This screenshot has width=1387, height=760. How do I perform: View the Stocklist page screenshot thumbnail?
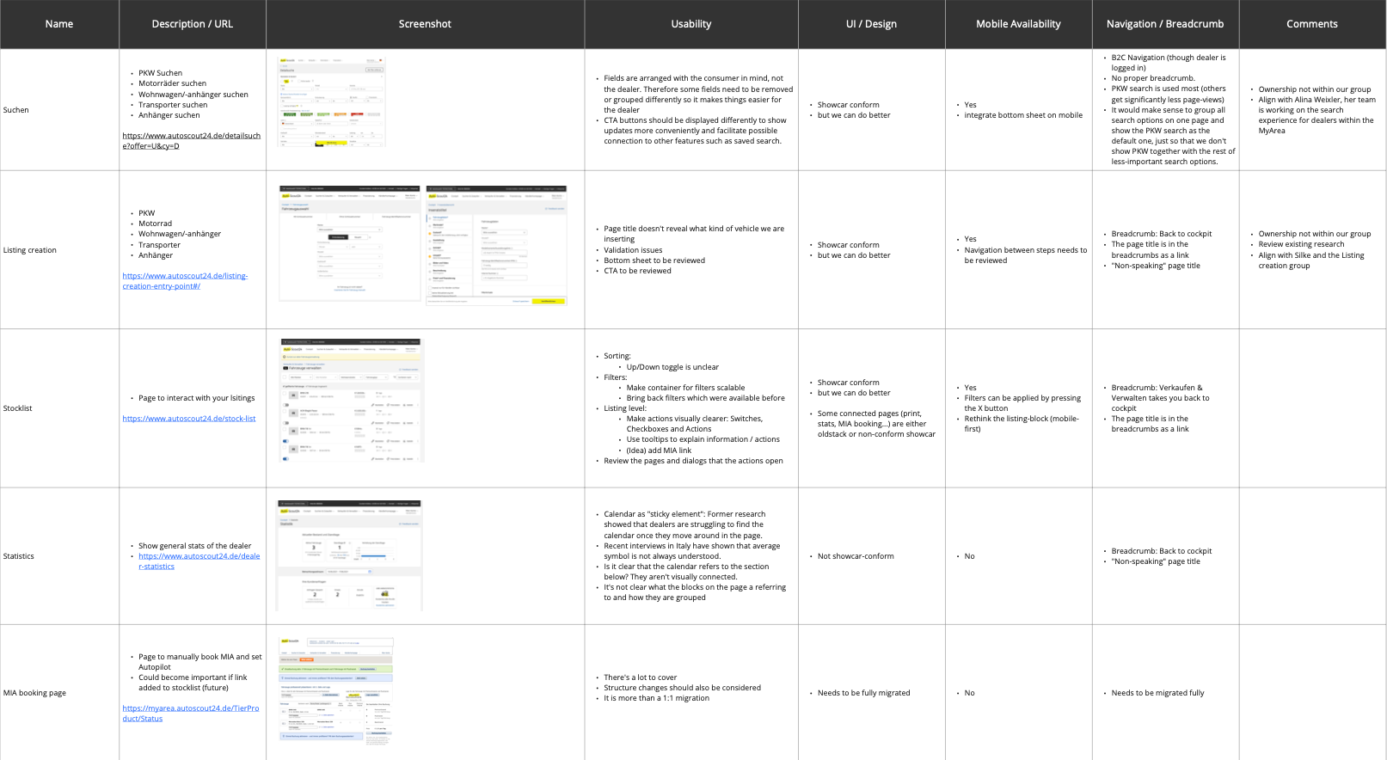pyautogui.click(x=352, y=400)
